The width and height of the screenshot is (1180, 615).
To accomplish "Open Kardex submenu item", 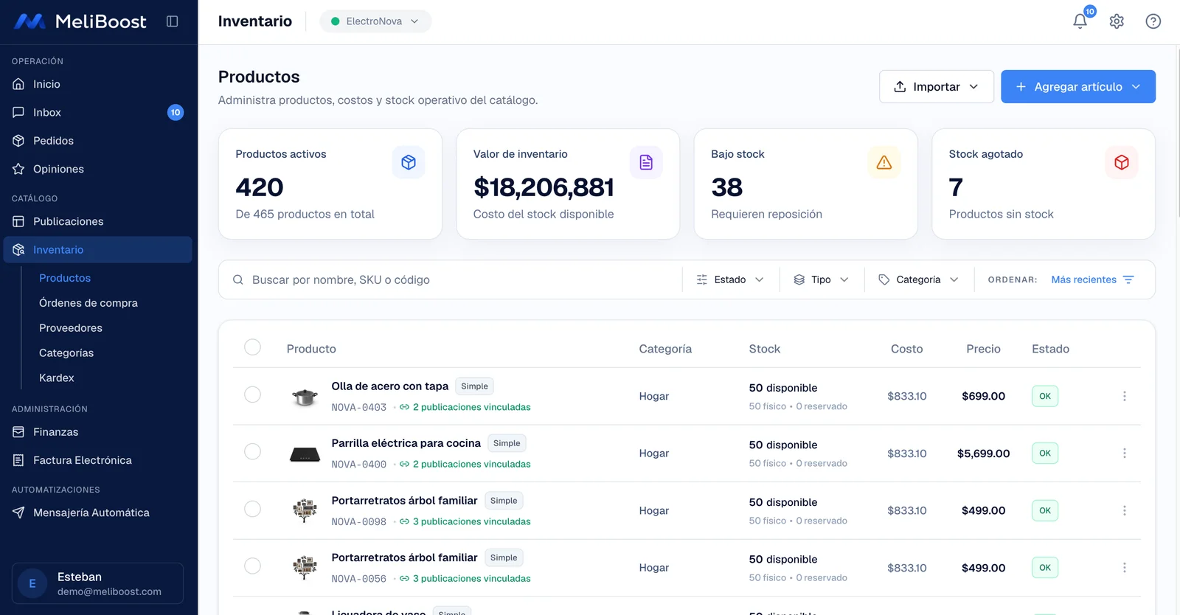I will (57, 378).
